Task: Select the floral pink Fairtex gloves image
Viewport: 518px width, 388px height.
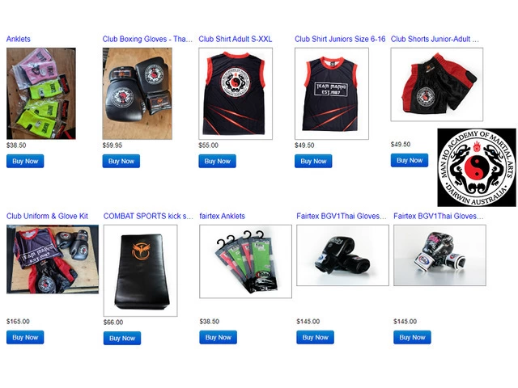Action: point(439,255)
